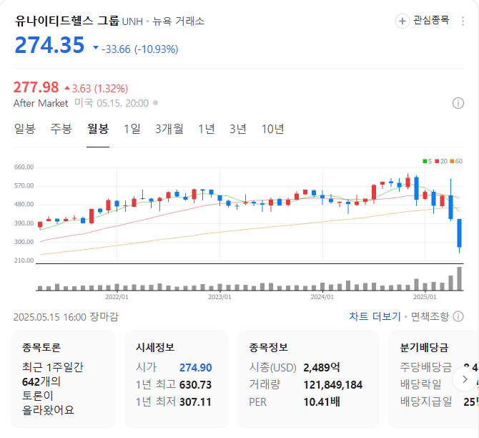
Task: Click the 관심종목 button label
Action: click(x=431, y=20)
